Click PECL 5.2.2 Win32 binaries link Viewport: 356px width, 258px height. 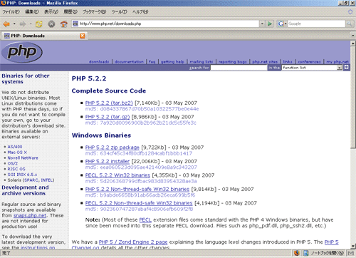(117, 175)
